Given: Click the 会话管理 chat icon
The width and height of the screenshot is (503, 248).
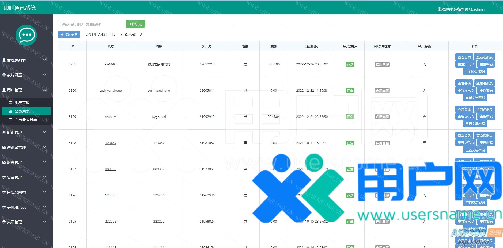Looking at the screenshot, I should point(4,177).
